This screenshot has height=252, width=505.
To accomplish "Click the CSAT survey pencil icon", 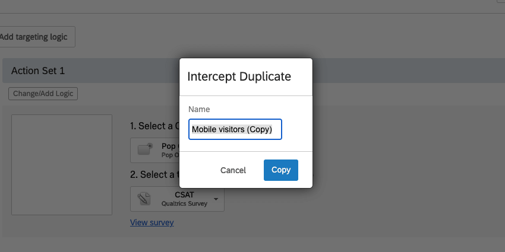I will [x=144, y=199].
